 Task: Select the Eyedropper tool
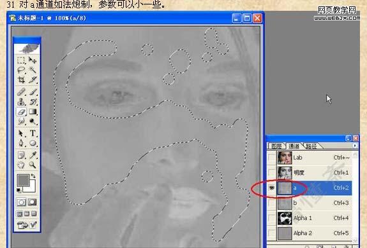33,155
